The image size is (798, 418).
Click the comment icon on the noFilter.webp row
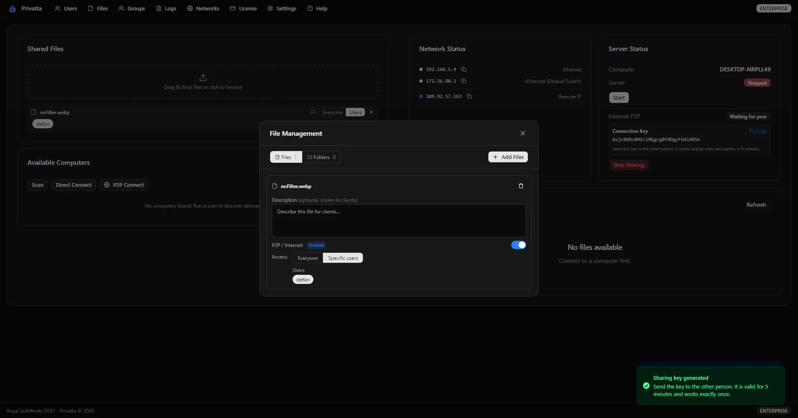(x=313, y=112)
